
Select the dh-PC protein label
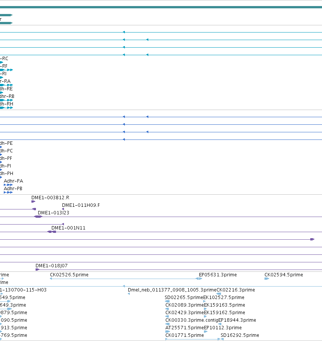pyautogui.click(x=6, y=151)
